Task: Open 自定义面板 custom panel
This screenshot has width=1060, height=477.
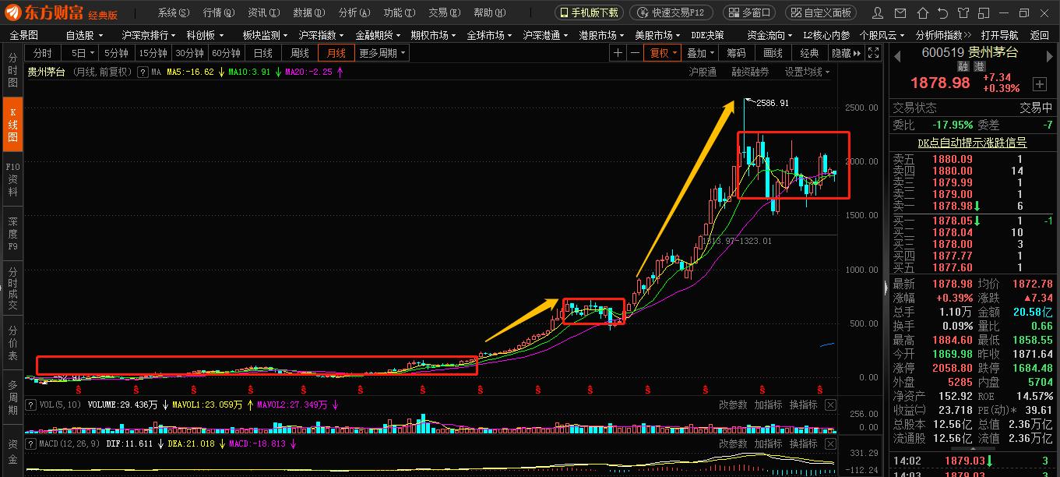Action: tap(821, 12)
